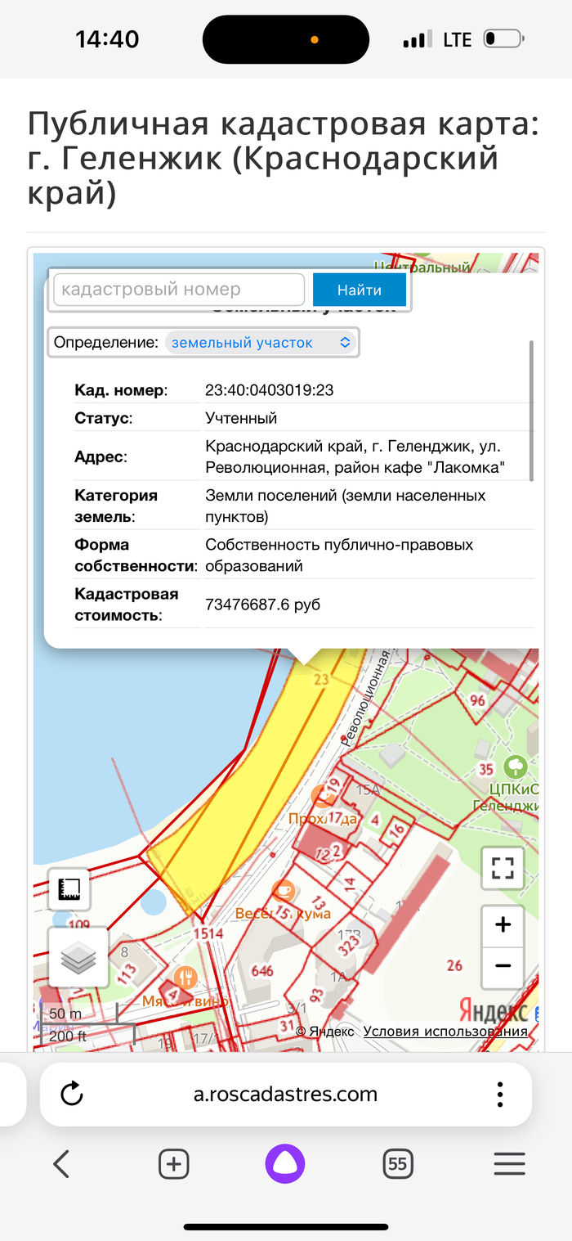572x1241 pixels.
Task: Select cadastral number 23:40:0403019:23 text
Action: [269, 390]
